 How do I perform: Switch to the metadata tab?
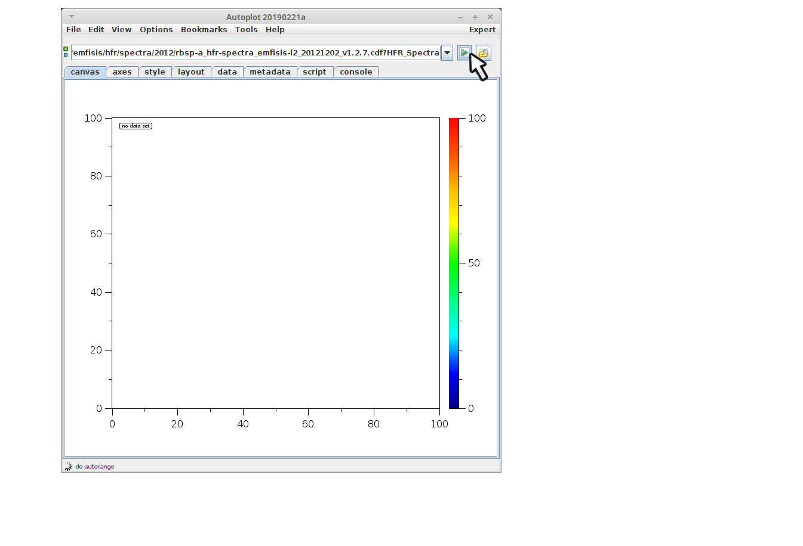tap(270, 72)
